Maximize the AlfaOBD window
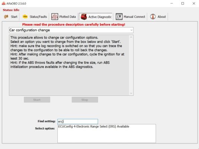The height and width of the screenshot is (149, 199). pos(183,3)
